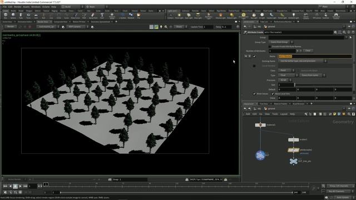Open the network editor Layout menu
This screenshot has height=200, width=356.
pyautogui.click(x=284, y=114)
